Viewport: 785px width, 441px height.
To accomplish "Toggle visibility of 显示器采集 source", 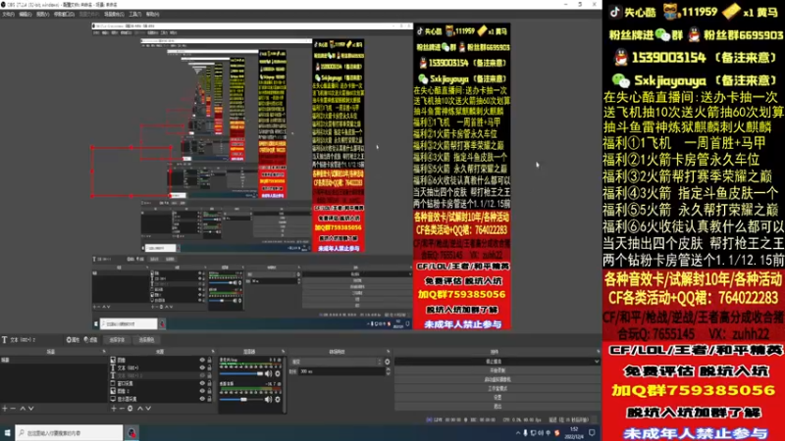I will 202,399.
